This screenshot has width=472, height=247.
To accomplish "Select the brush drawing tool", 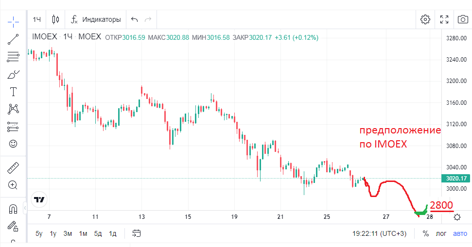I will (x=13, y=75).
